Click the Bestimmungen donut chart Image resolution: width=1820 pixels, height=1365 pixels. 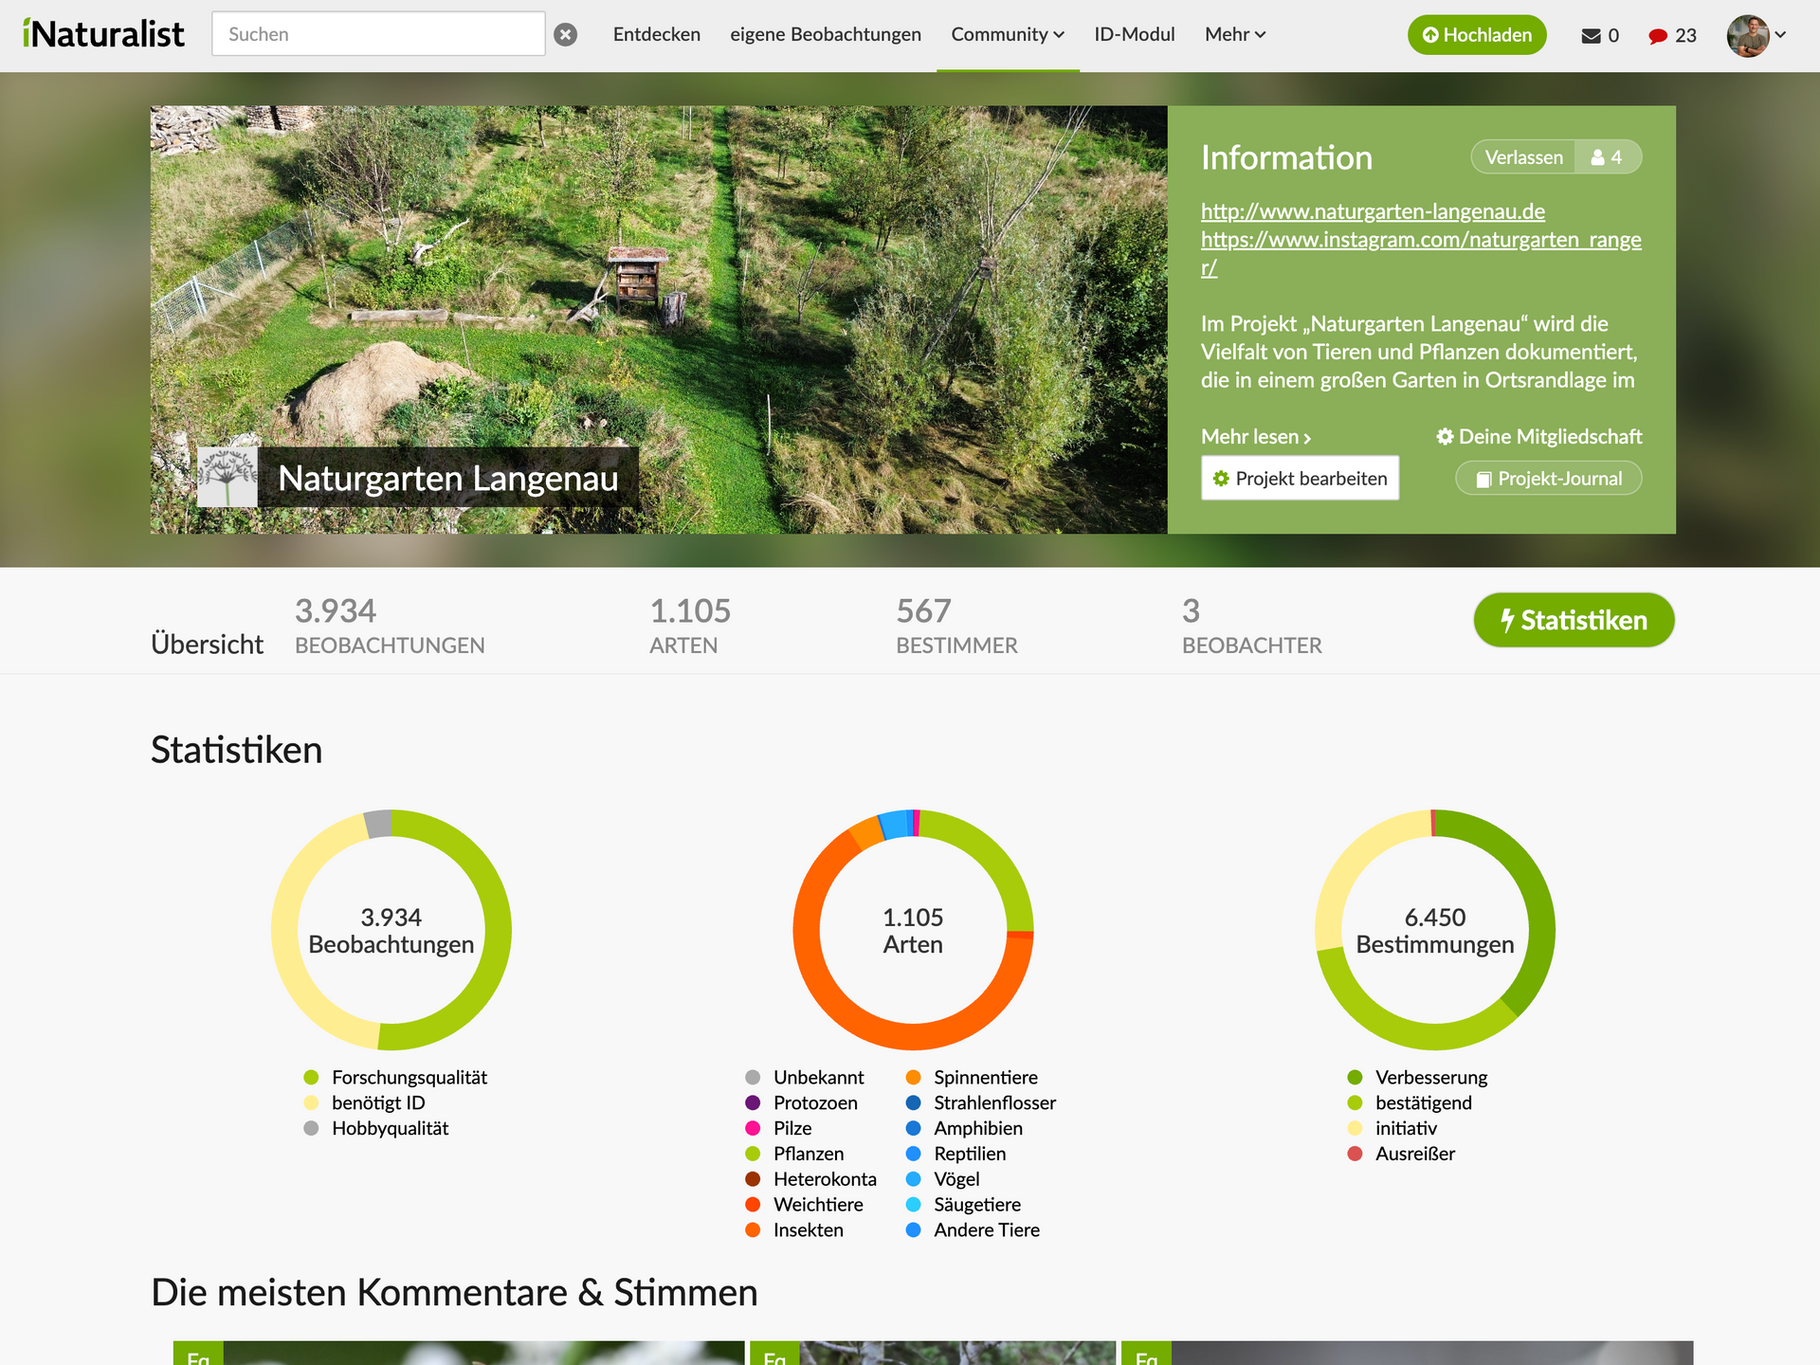(1435, 930)
